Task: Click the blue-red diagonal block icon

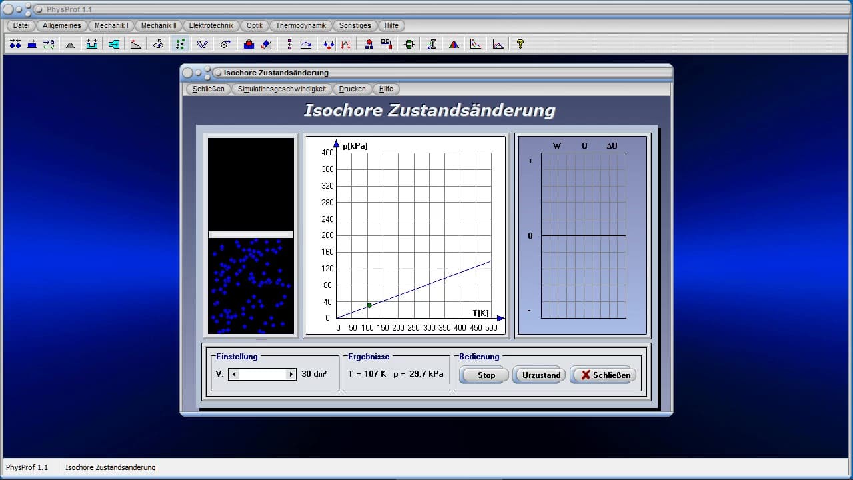Action: [267, 44]
